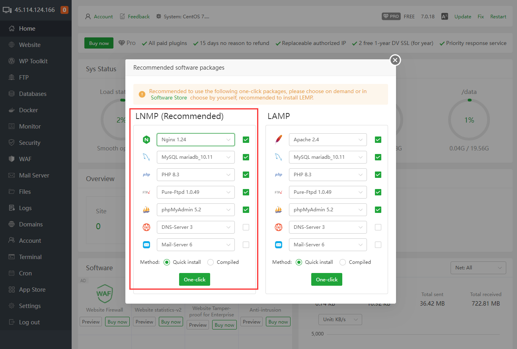Open the MySQL mariadb_10.11 dropdown in LNMP
The height and width of the screenshot is (349, 517).
[x=196, y=157]
